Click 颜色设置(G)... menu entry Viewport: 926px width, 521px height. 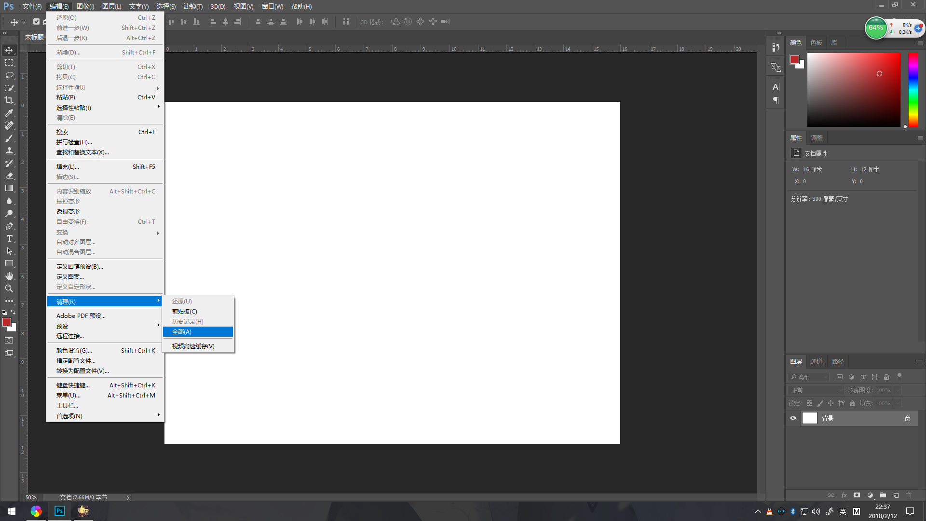[74, 351]
